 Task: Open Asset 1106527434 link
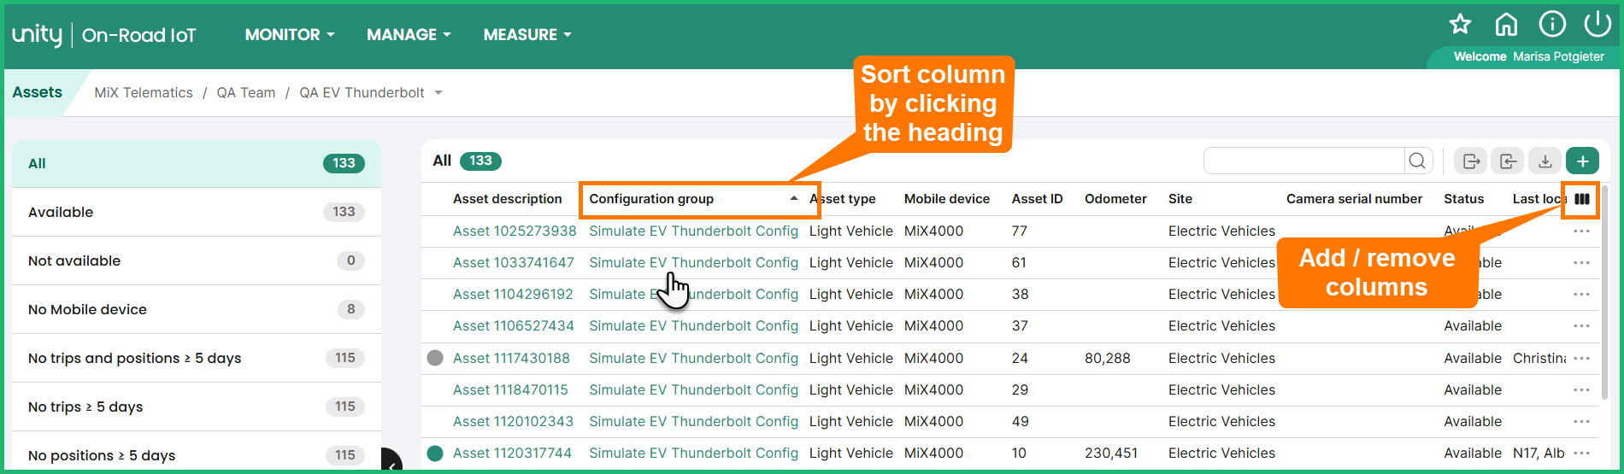tap(514, 326)
